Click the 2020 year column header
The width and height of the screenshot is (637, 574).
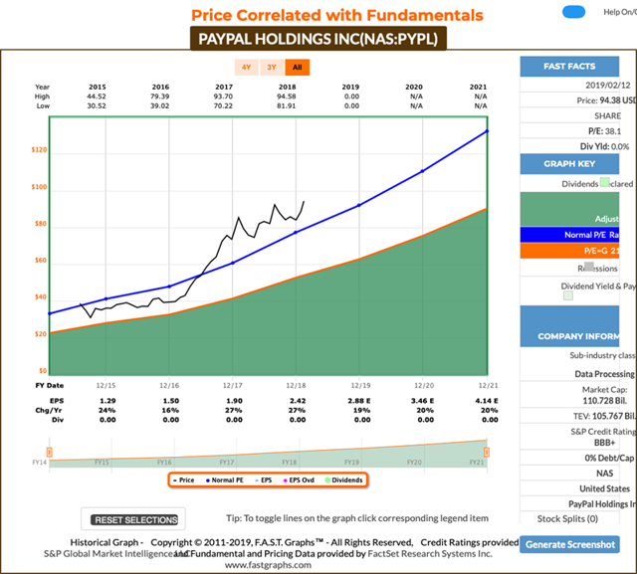click(414, 87)
